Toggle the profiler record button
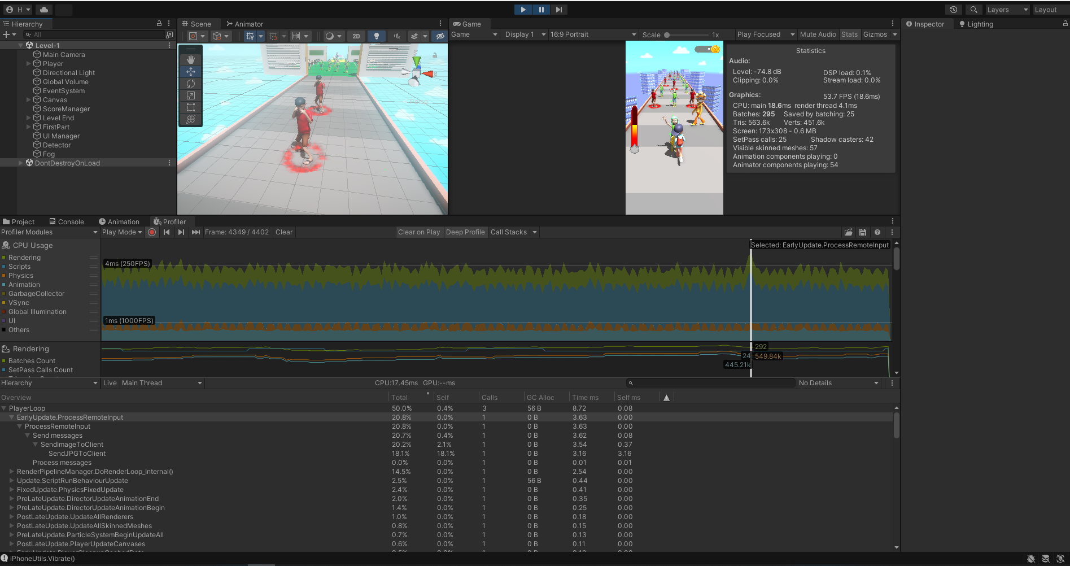Viewport: 1070px width, 566px height. click(152, 232)
